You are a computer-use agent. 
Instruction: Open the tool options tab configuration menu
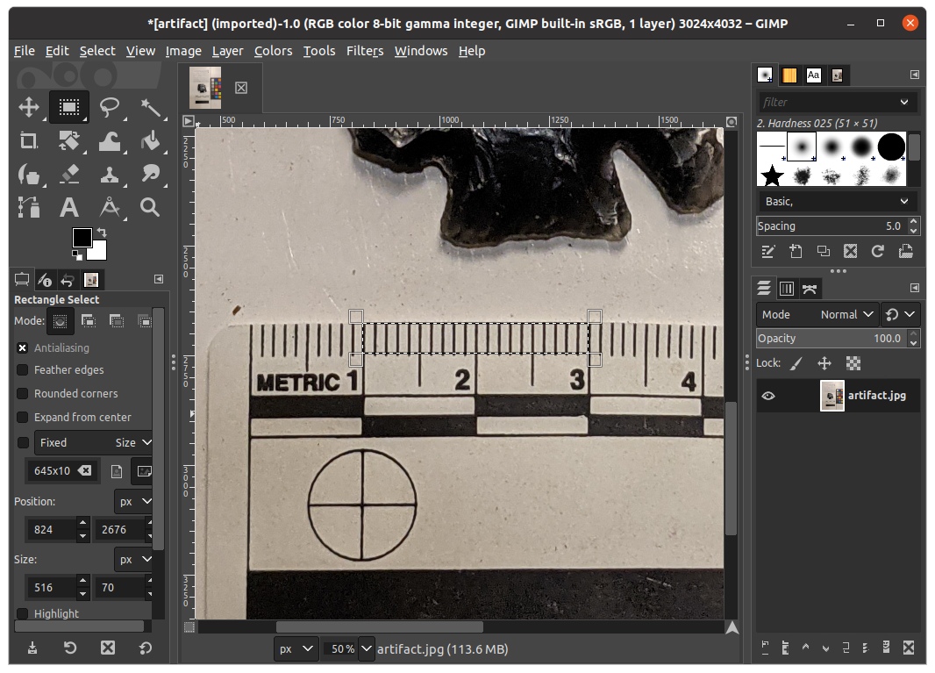[x=159, y=279]
